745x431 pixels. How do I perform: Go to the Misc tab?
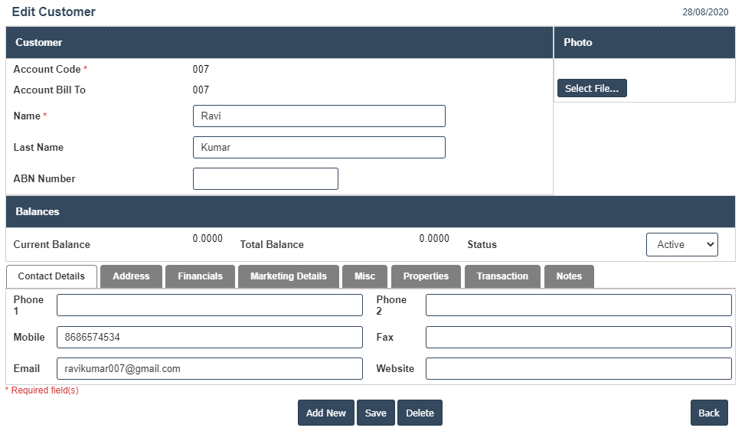365,276
